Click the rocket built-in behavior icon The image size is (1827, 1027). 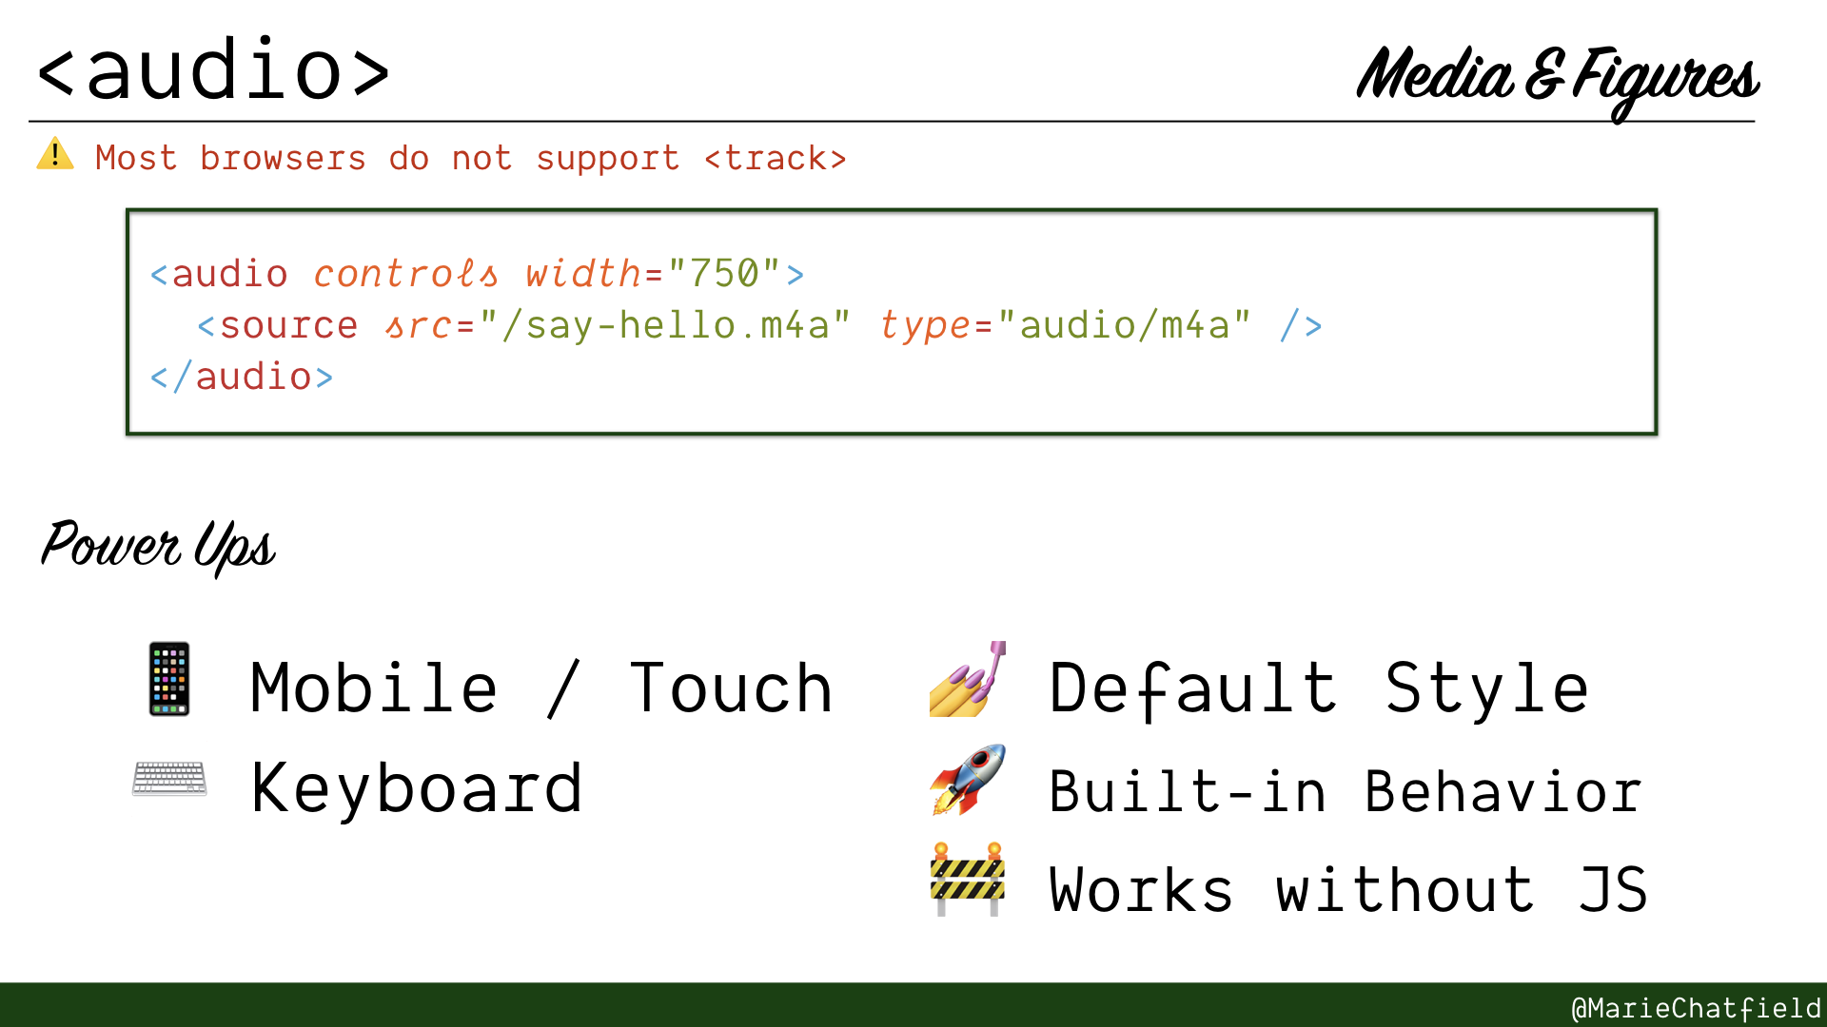972,783
